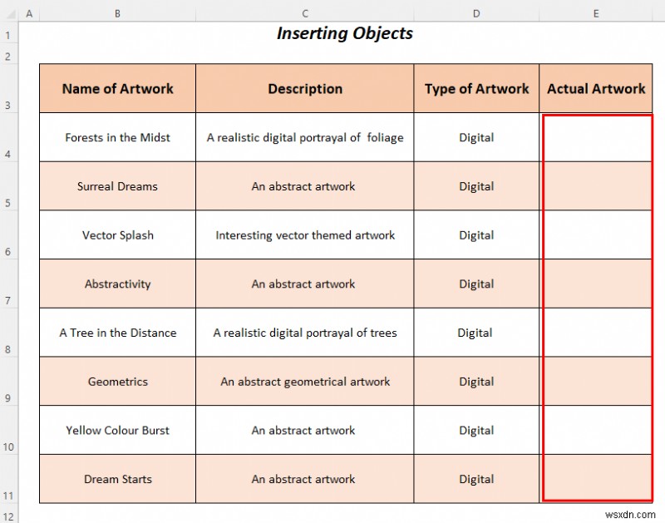This screenshot has height=523, width=665.
Task: Click the 'Actual Artwork' header cell
Action: tap(596, 88)
